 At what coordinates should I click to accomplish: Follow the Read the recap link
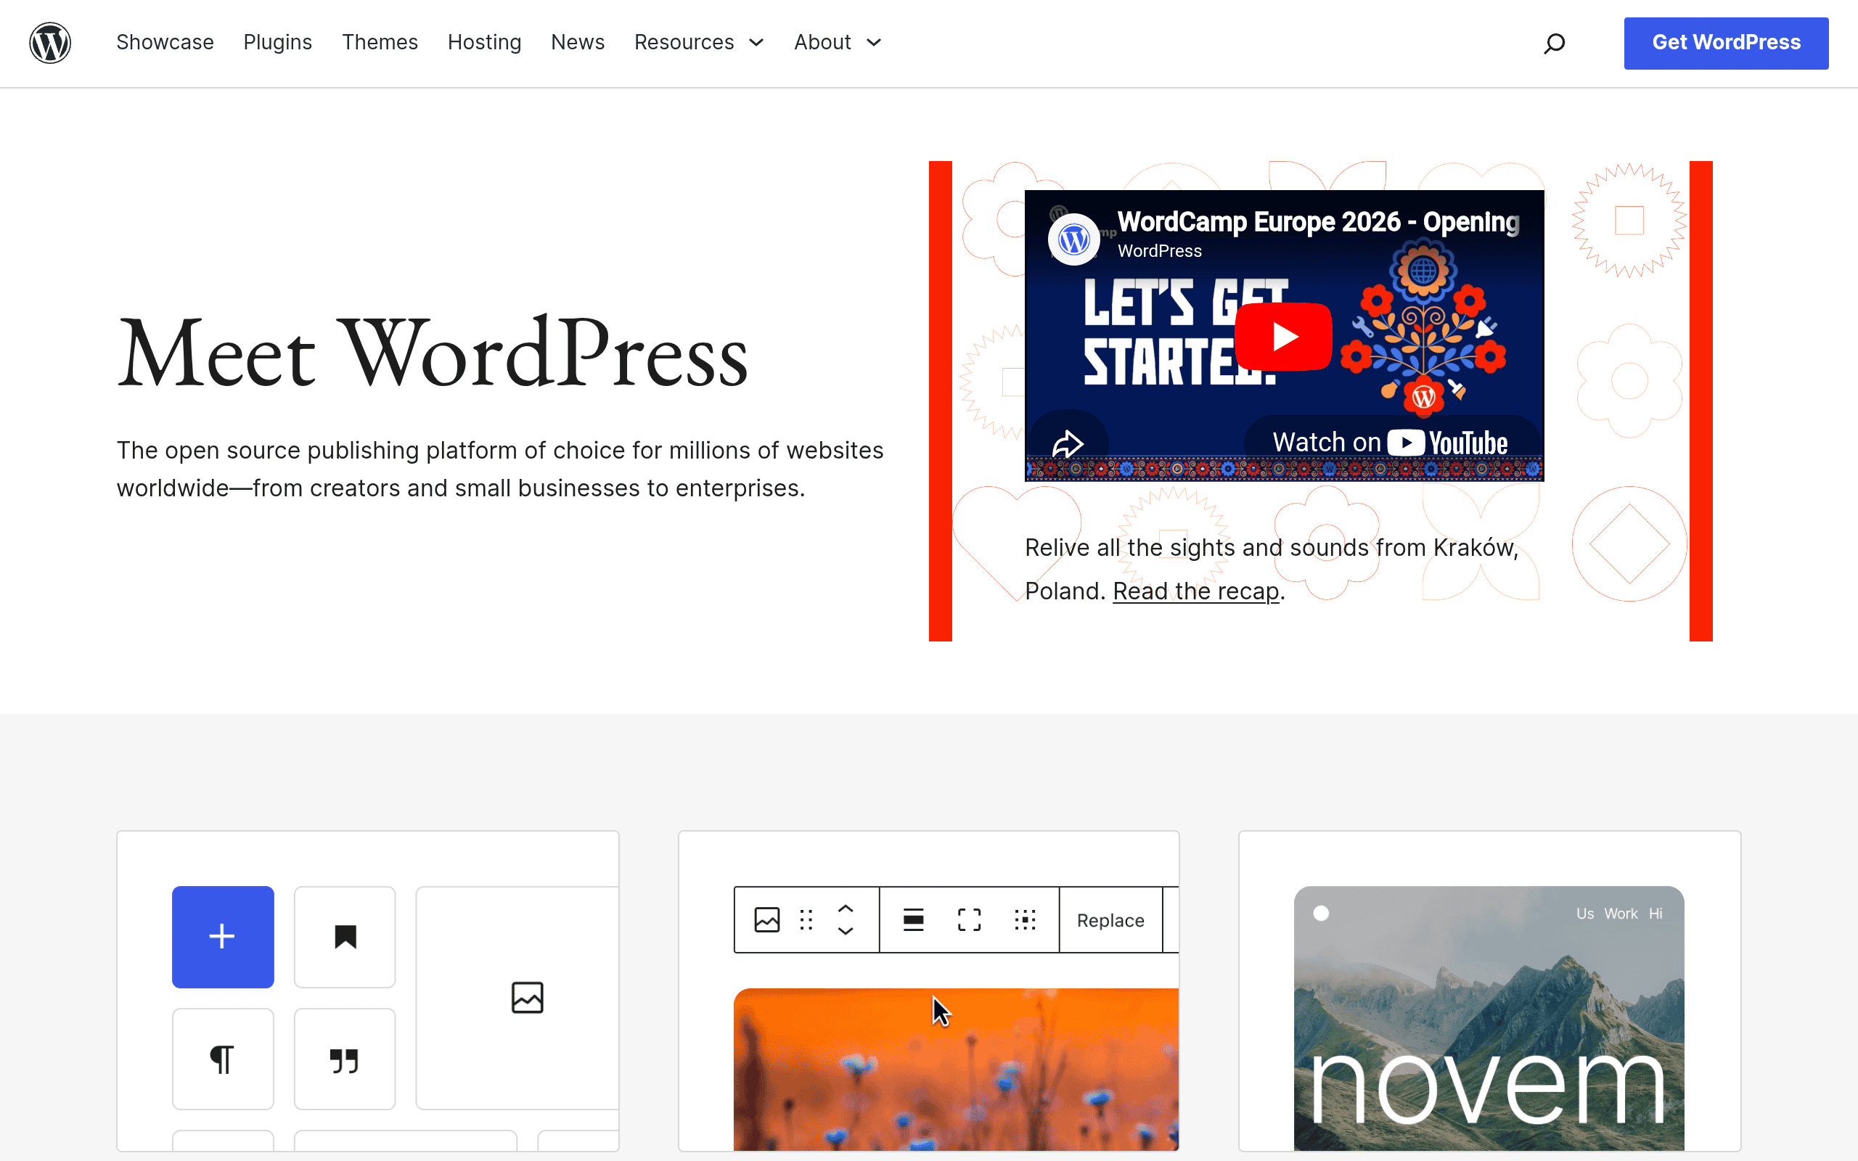[1196, 591]
